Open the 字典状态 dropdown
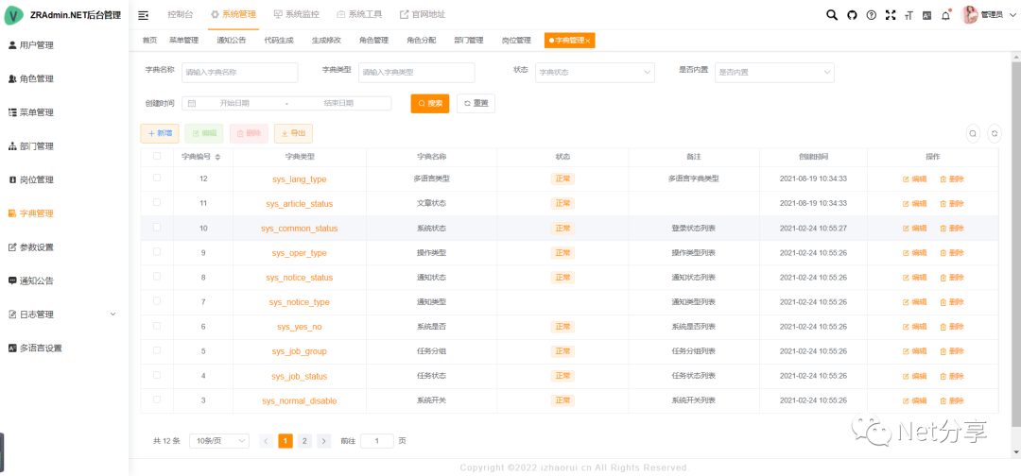 point(595,72)
